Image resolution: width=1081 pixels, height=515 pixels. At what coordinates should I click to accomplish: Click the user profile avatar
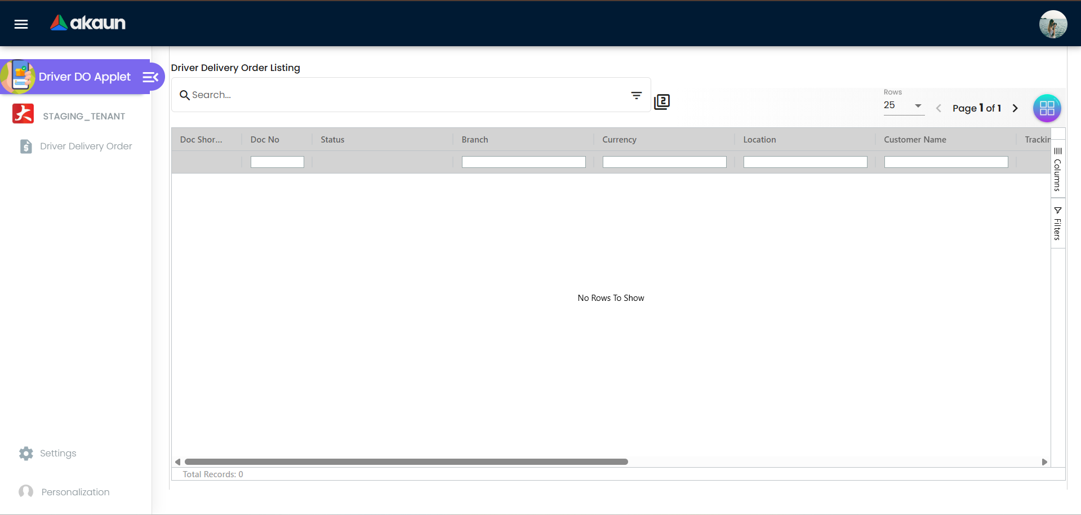[1053, 24]
